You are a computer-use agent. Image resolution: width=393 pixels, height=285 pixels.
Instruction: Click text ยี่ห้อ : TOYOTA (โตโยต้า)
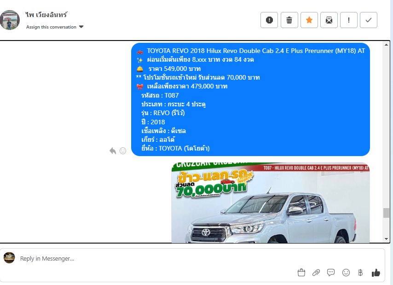175,148
